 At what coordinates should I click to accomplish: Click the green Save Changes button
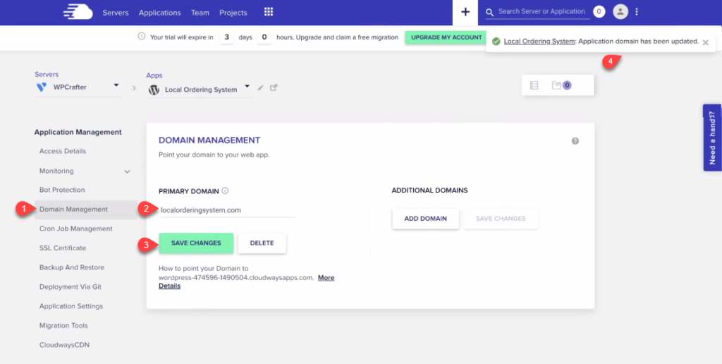tap(196, 243)
